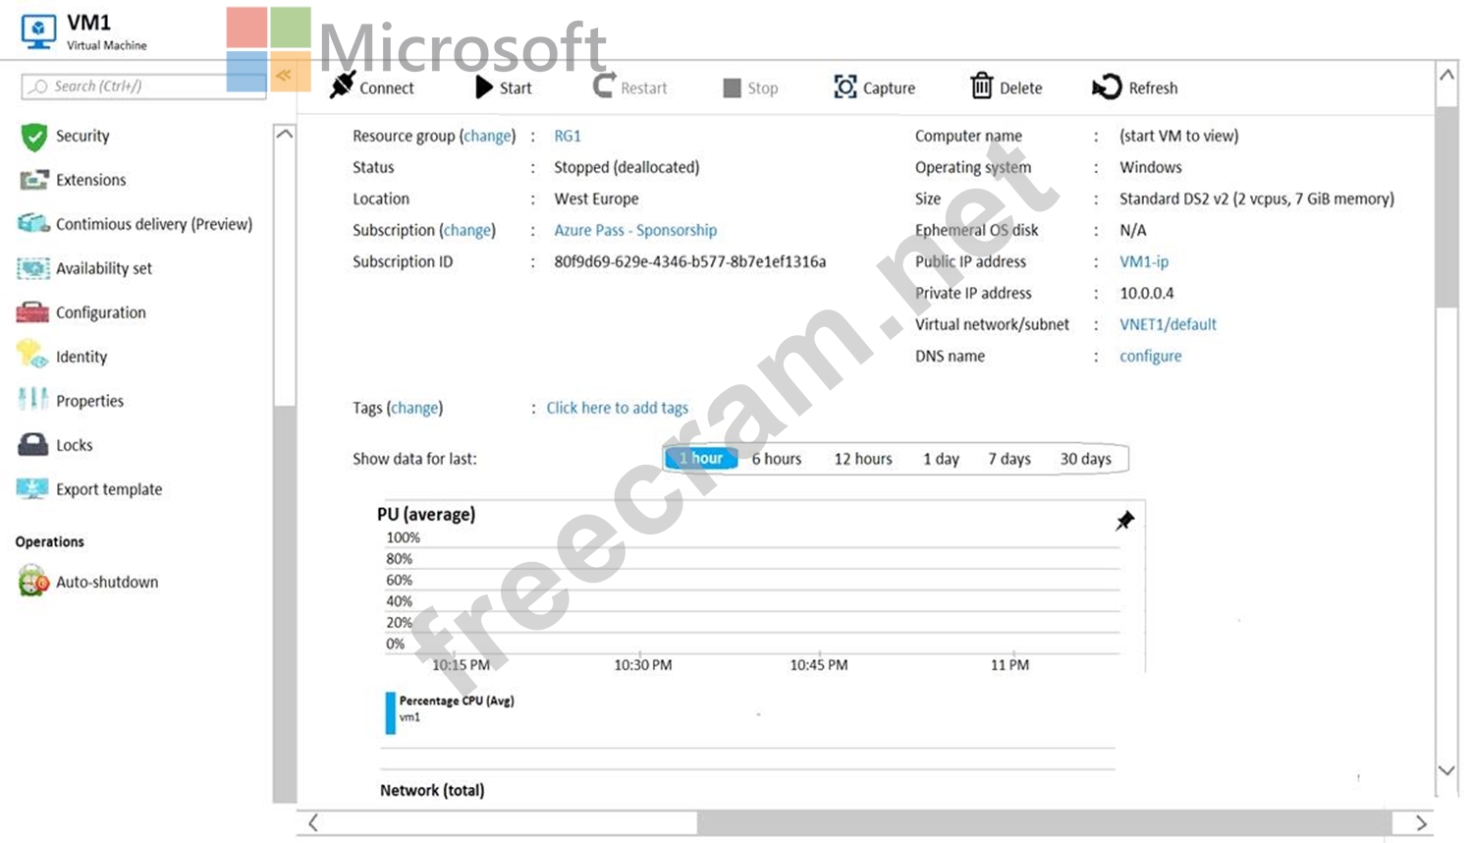The image size is (1471, 843).
Task: Open Availability set menu item
Action: [103, 268]
